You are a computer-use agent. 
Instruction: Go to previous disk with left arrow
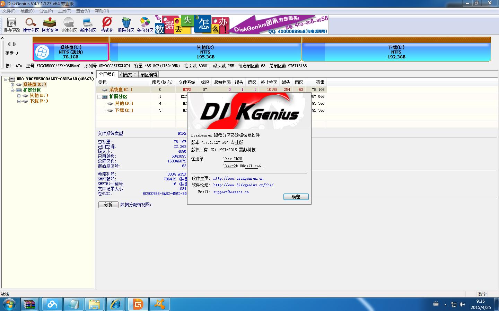[x=9, y=44]
